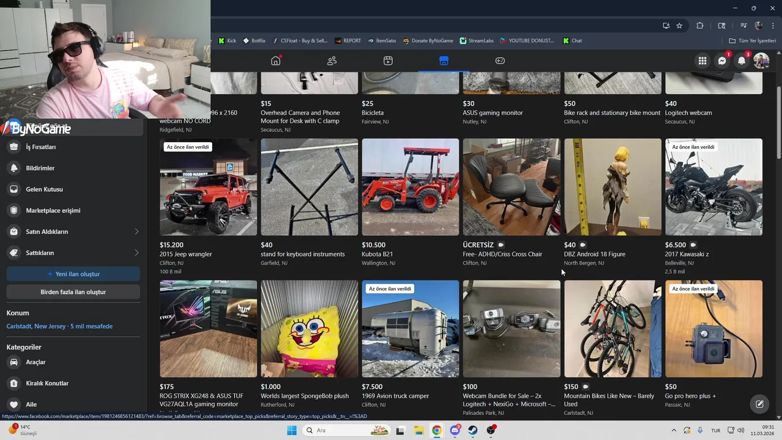The width and height of the screenshot is (782, 440).
Task: Open stand for keyboard instruments listing
Action: [309, 187]
